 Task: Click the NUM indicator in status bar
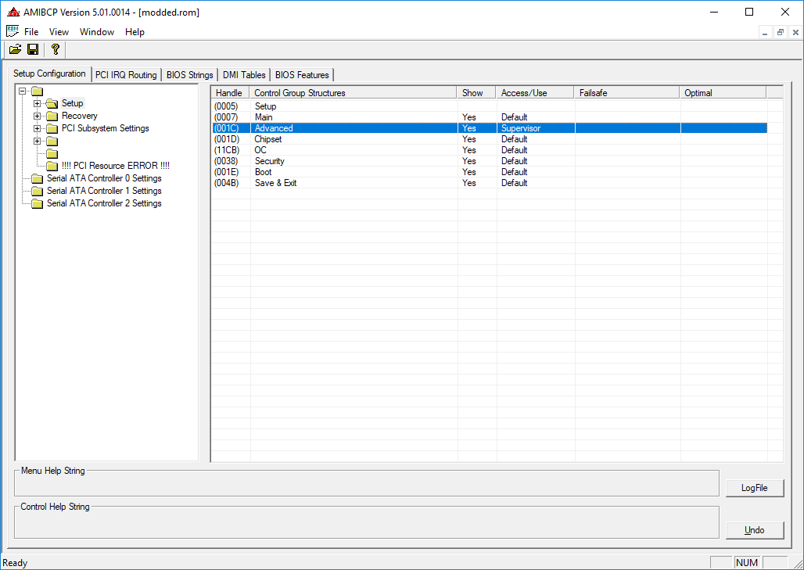click(x=747, y=563)
